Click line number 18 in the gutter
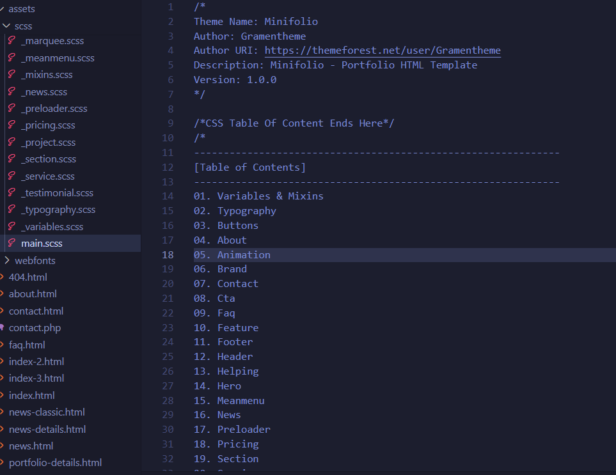 point(168,255)
